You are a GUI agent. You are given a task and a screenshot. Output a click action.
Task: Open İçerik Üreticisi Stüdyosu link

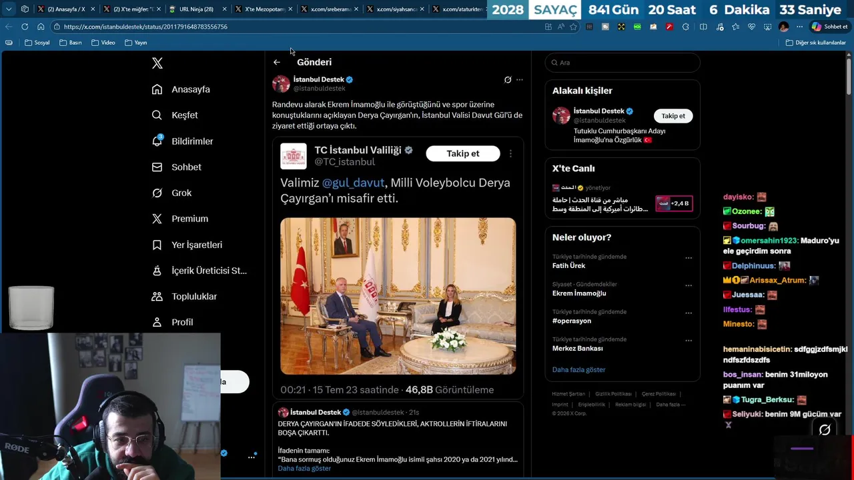click(x=199, y=271)
